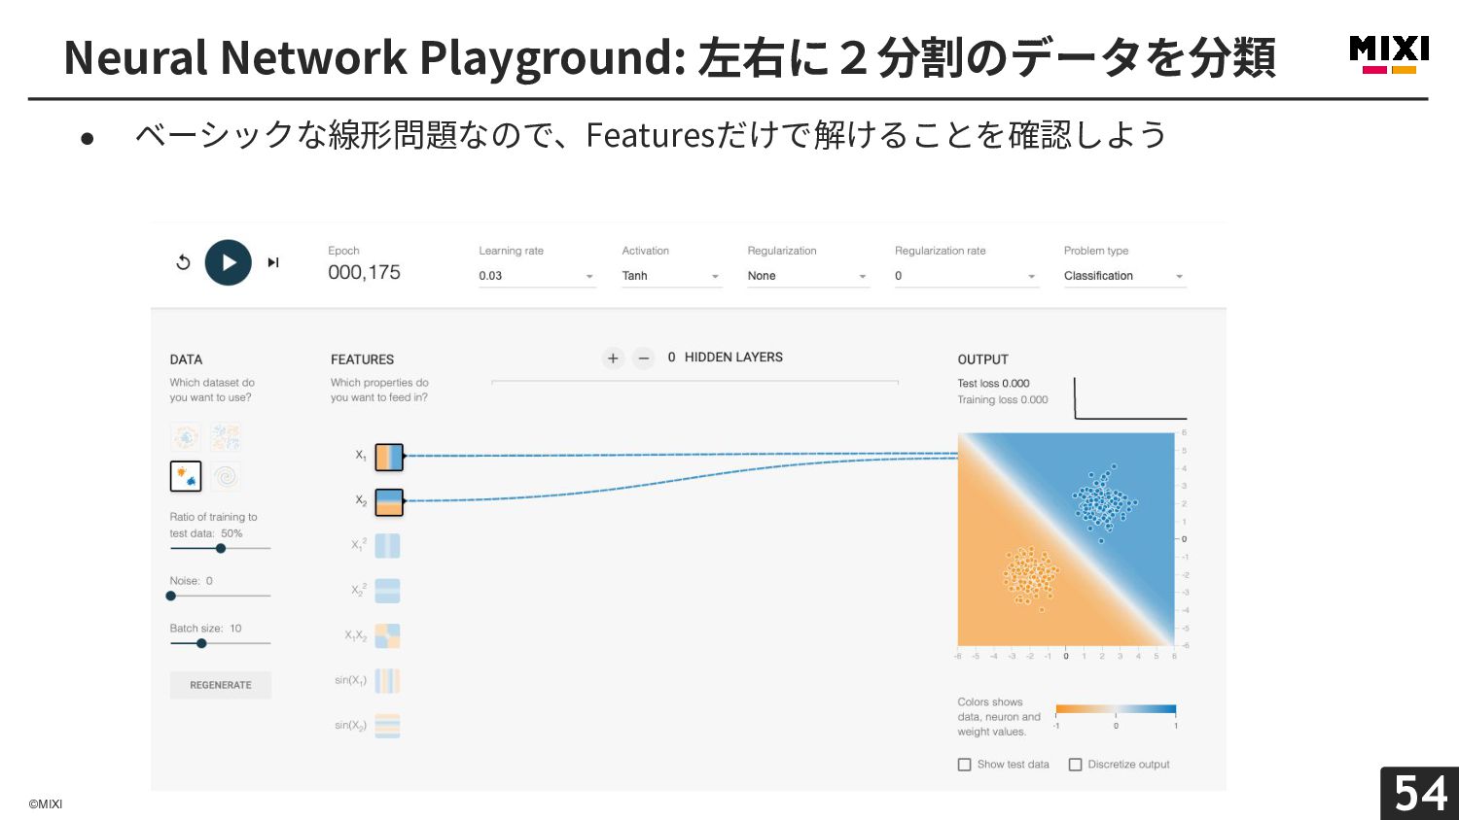Click the FEATURES heading
This screenshot has height=820, width=1459.
pos(362,359)
